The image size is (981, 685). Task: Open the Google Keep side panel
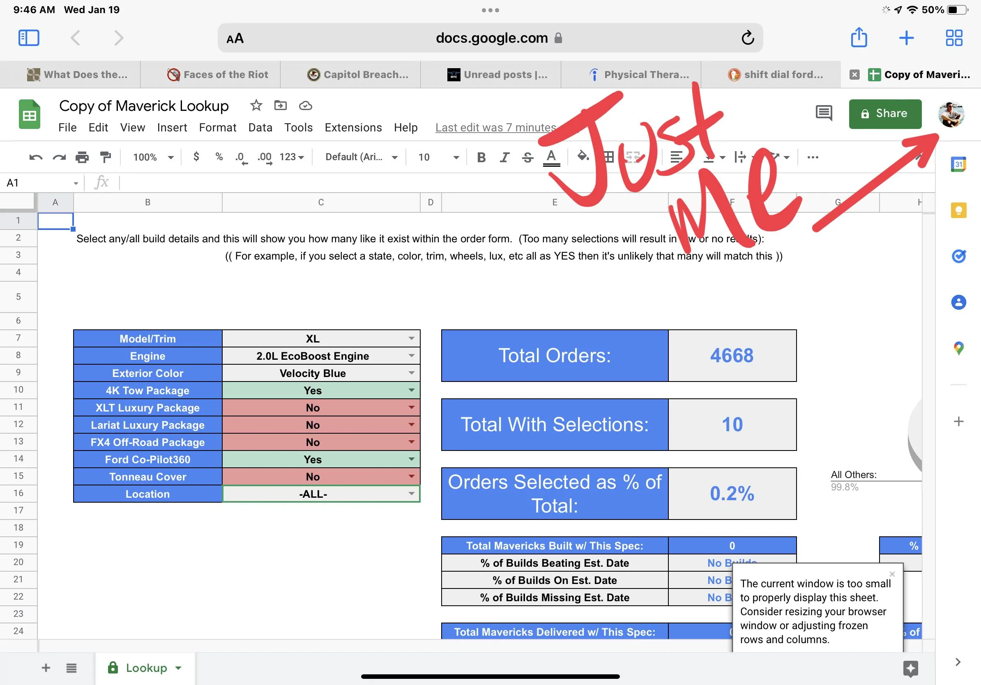(x=958, y=210)
